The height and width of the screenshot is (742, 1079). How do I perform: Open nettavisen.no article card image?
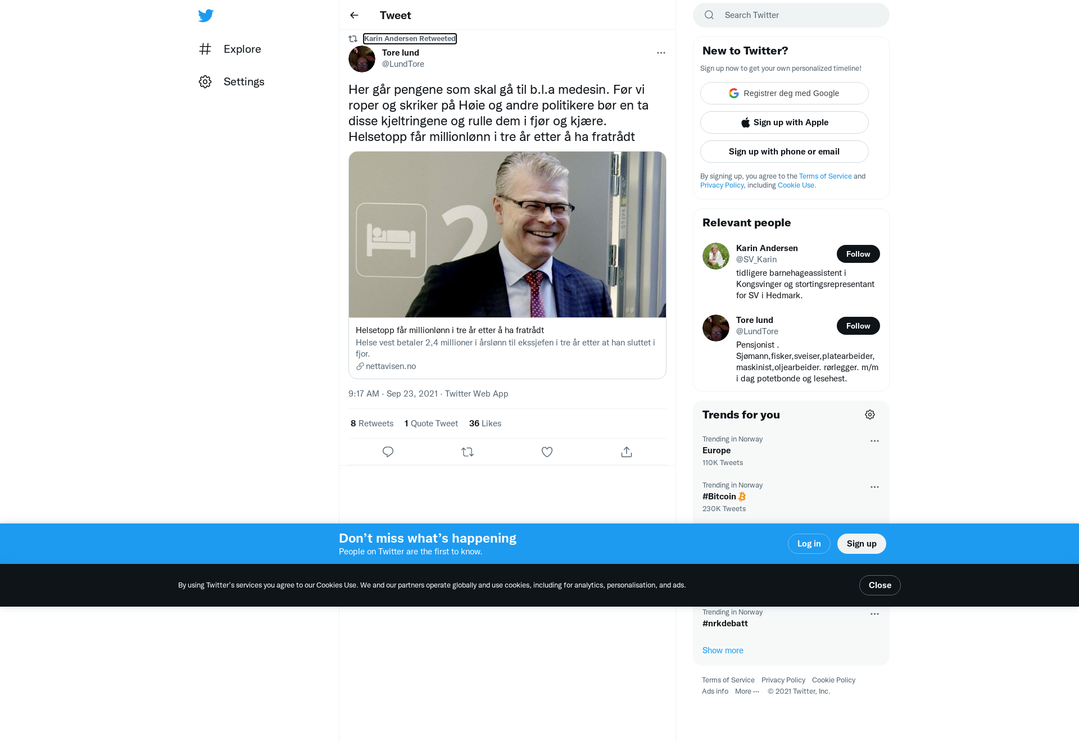(x=507, y=235)
